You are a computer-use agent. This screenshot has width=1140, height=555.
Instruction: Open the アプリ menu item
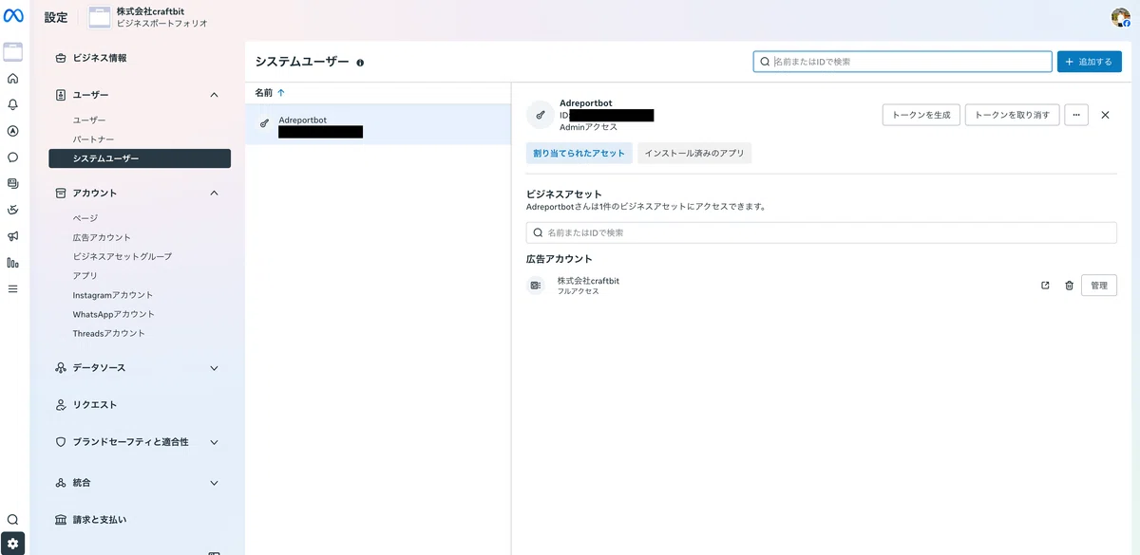[x=85, y=275]
